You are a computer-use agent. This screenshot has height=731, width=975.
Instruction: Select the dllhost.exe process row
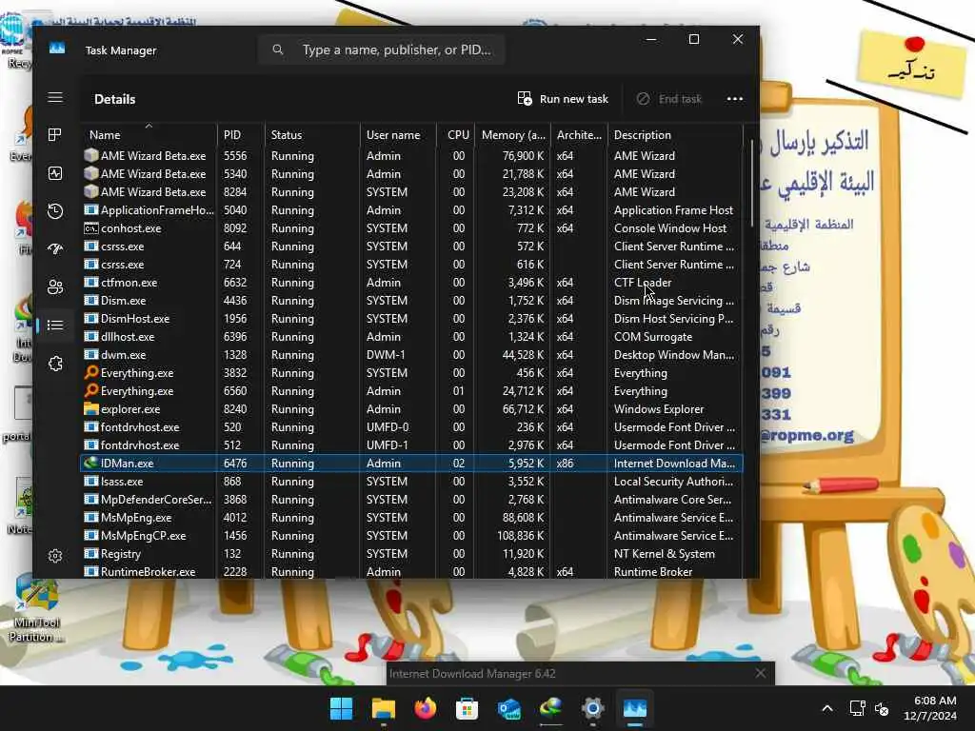pyautogui.click(x=411, y=336)
